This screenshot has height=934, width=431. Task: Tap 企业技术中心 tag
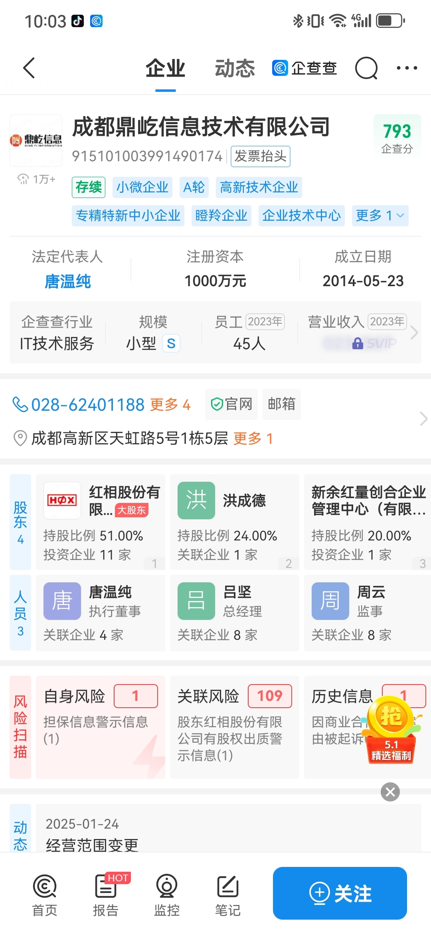302,216
